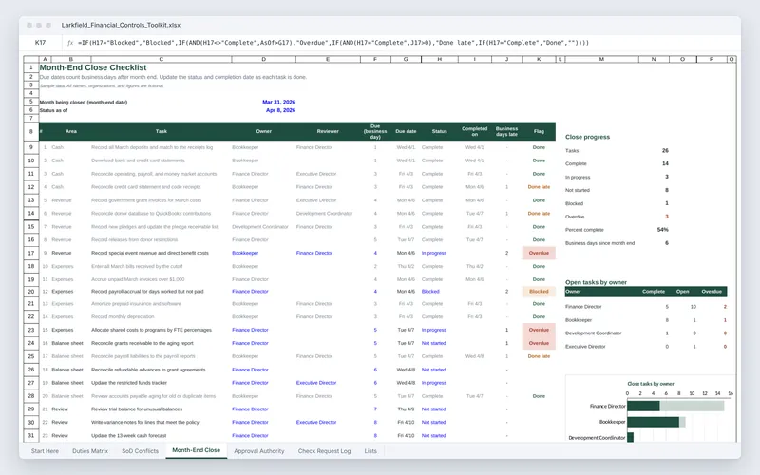Click the 'Reviewer' column heading
Screen dimensions: 760x475
pyautogui.click(x=328, y=131)
